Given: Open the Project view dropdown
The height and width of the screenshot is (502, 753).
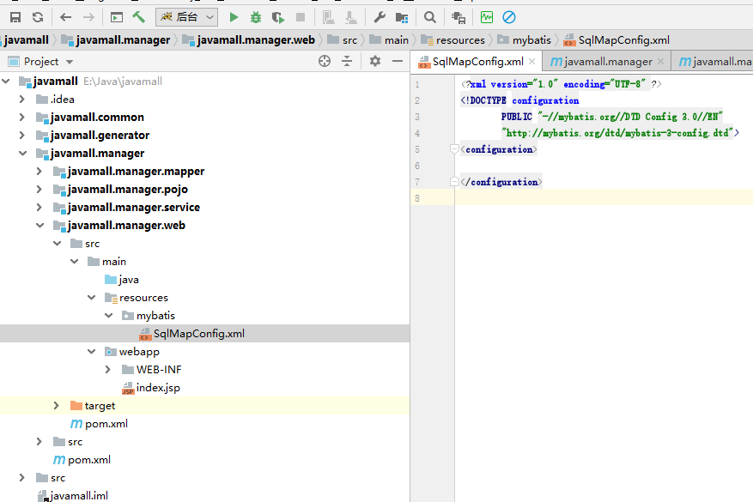Looking at the screenshot, I should click(70, 62).
